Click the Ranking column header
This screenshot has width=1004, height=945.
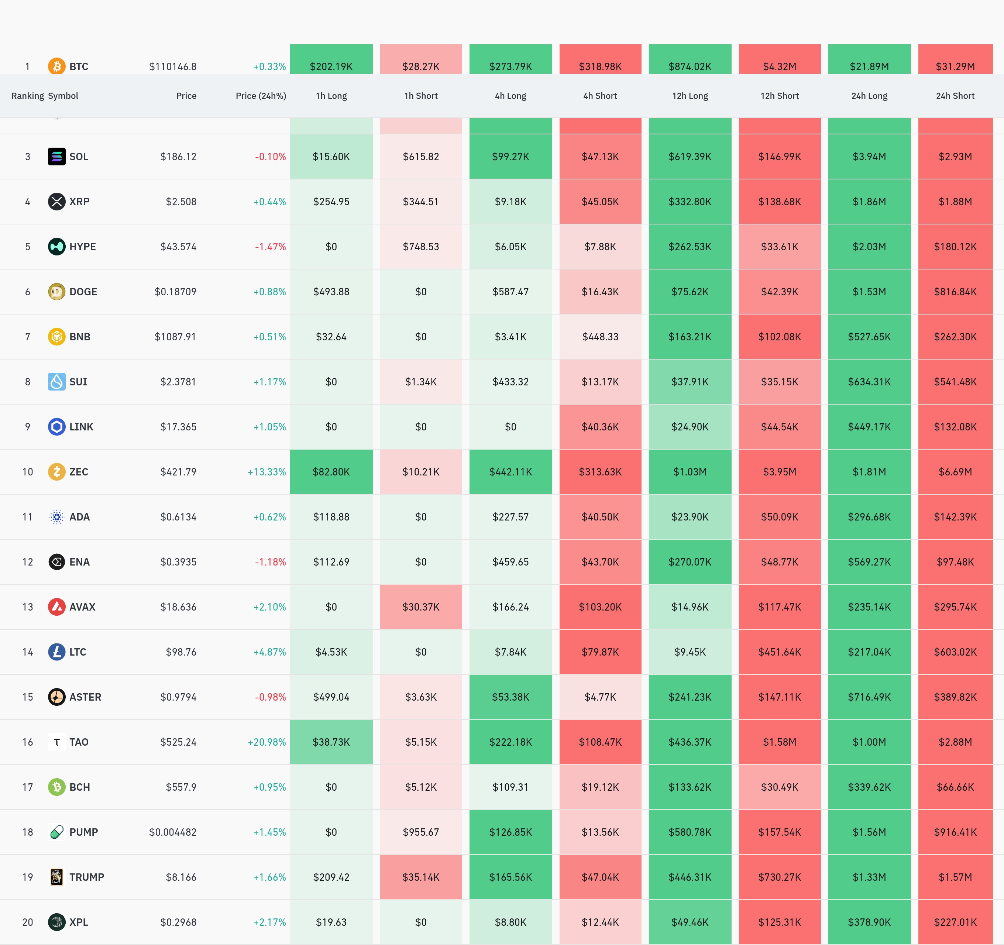[x=27, y=96]
